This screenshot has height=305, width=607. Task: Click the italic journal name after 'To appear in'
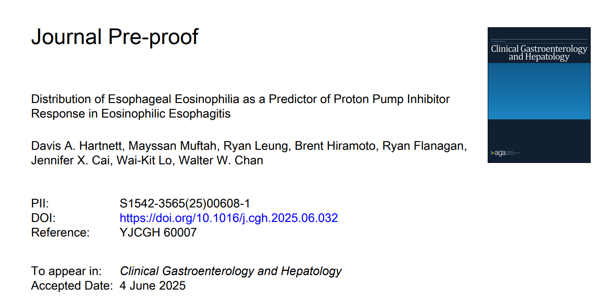pyautogui.click(x=231, y=271)
